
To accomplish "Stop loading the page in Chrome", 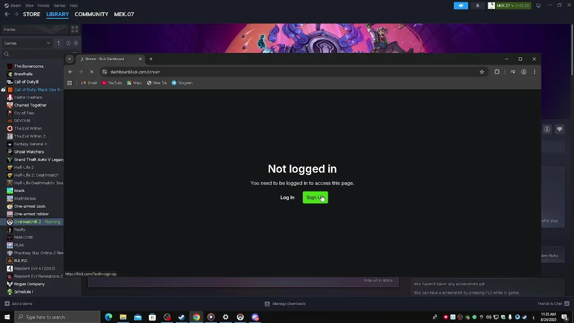I will (91, 72).
